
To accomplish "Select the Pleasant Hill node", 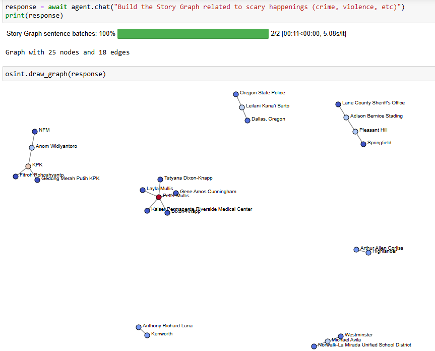I will click(x=355, y=132).
